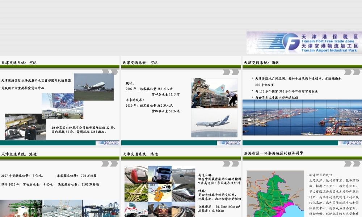Open the 天津交通系统：陆运 slide

[x=181, y=182]
